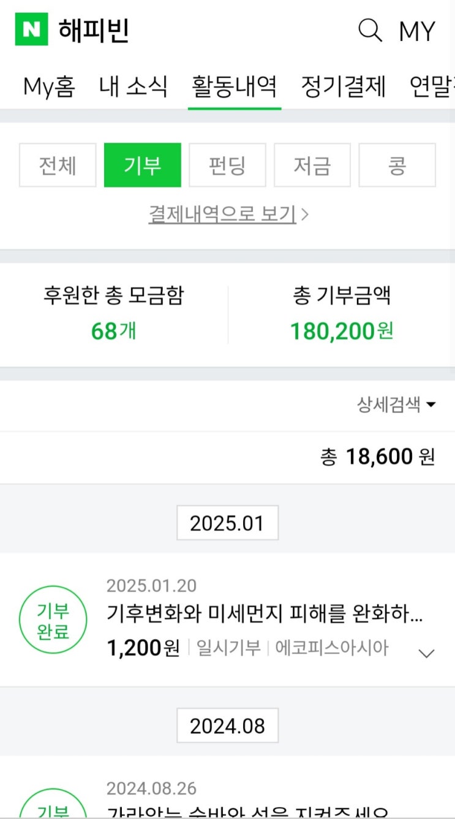The height and width of the screenshot is (819, 455).
Task: Open the MY menu
Action: point(416,31)
